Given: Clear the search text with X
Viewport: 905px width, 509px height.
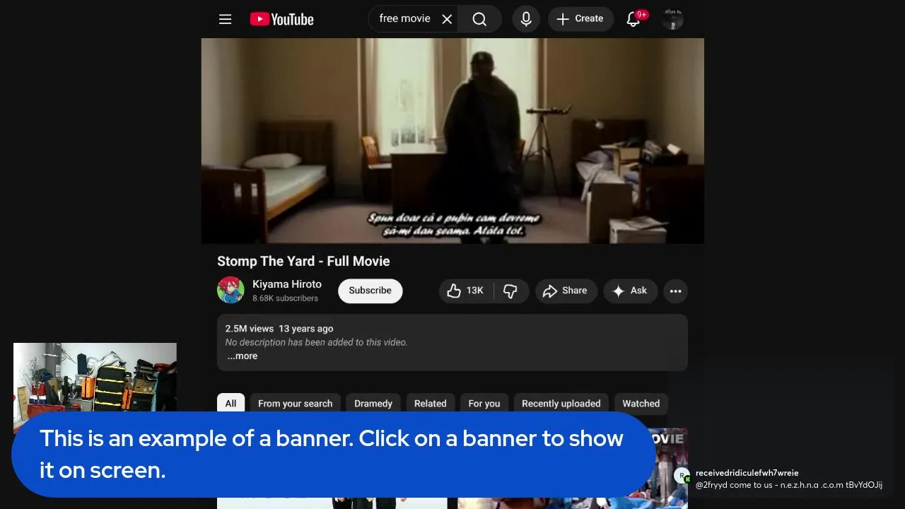Looking at the screenshot, I should 447,19.
